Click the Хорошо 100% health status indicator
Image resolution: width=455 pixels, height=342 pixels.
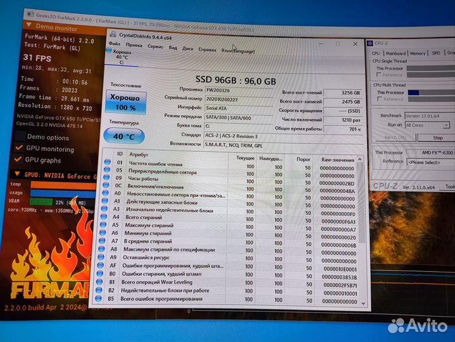pos(125,103)
